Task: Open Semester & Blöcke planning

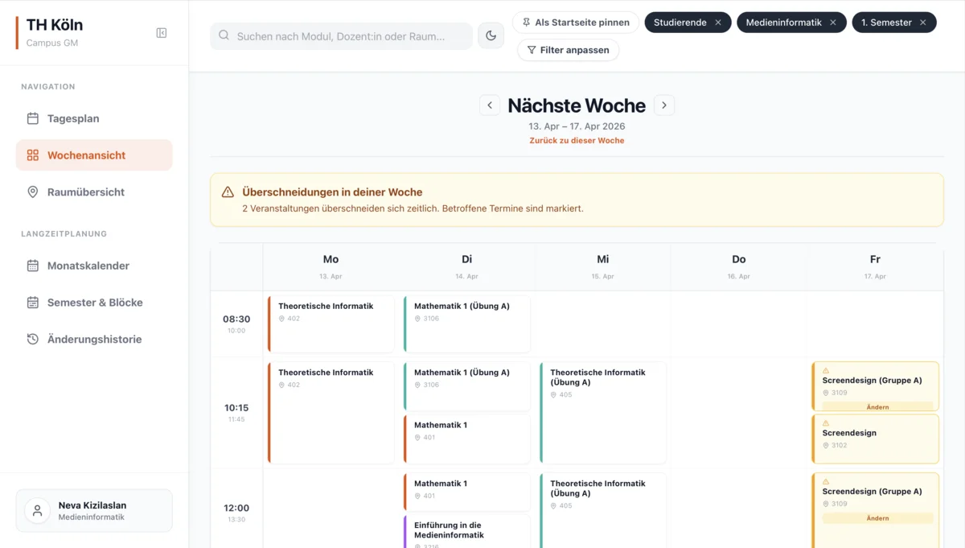Action: [x=94, y=303]
